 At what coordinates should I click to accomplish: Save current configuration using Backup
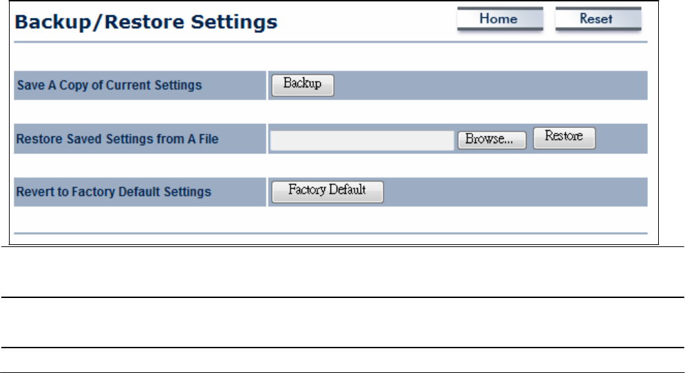(303, 85)
